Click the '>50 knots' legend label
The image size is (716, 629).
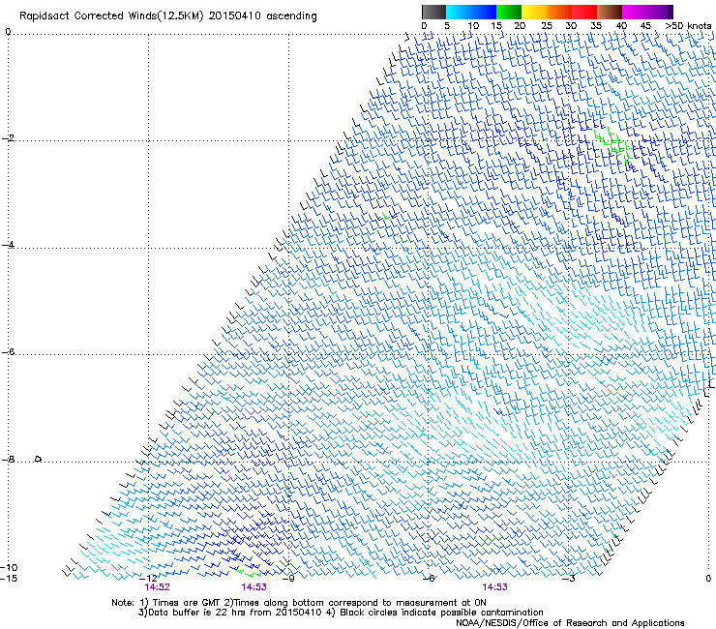tap(688, 26)
